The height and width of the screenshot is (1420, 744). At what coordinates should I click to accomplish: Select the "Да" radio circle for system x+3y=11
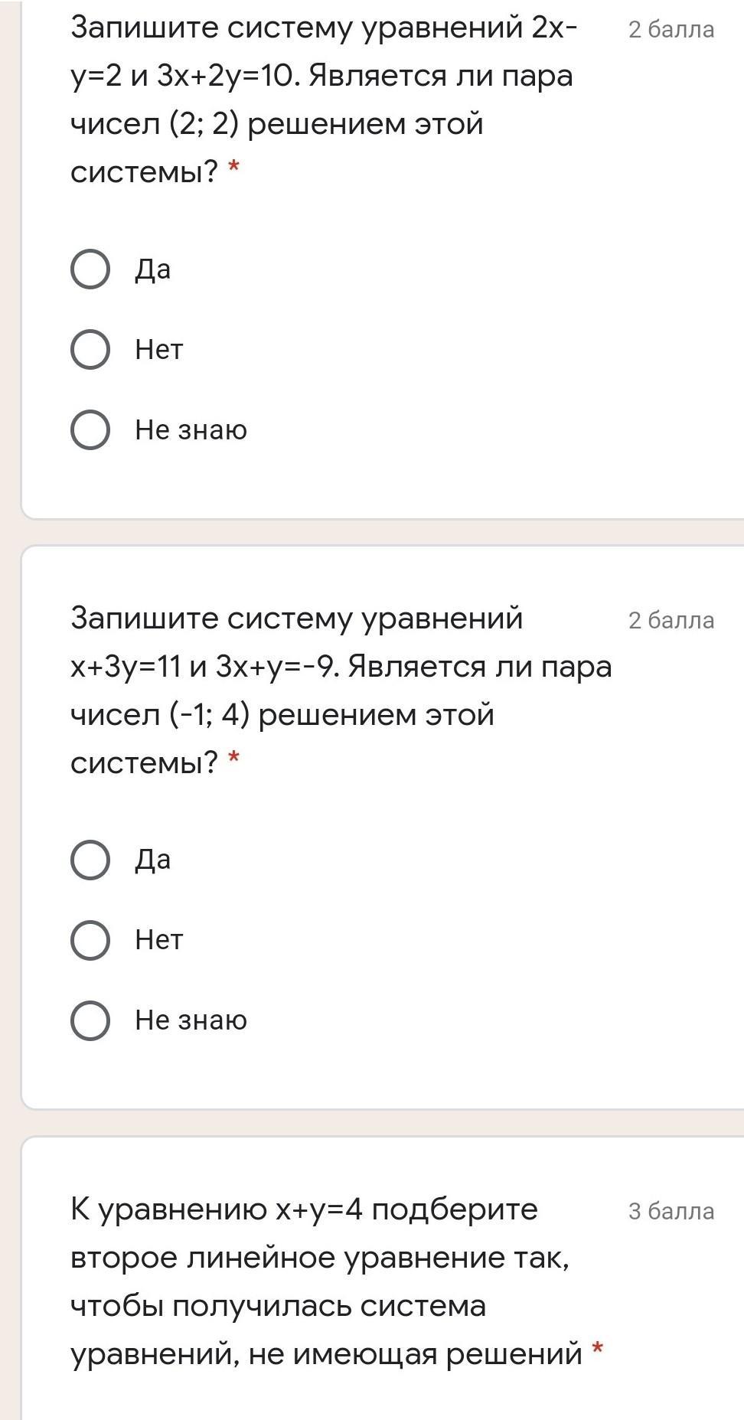click(90, 860)
